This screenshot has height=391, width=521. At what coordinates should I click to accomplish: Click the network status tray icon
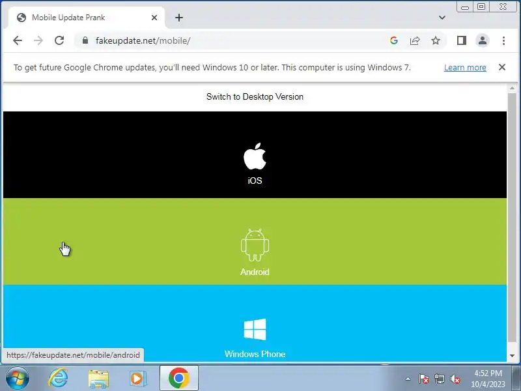439,379
